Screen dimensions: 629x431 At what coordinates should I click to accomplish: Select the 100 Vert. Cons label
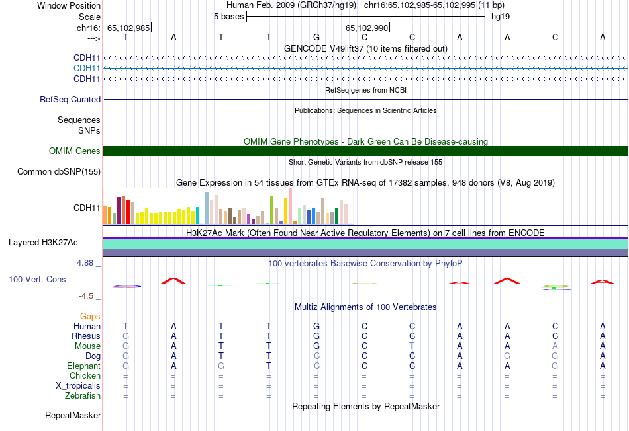pos(37,279)
